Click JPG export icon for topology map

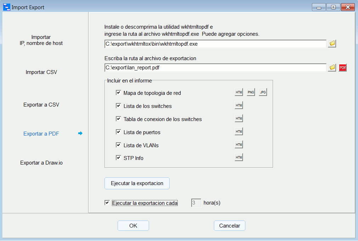point(263,92)
